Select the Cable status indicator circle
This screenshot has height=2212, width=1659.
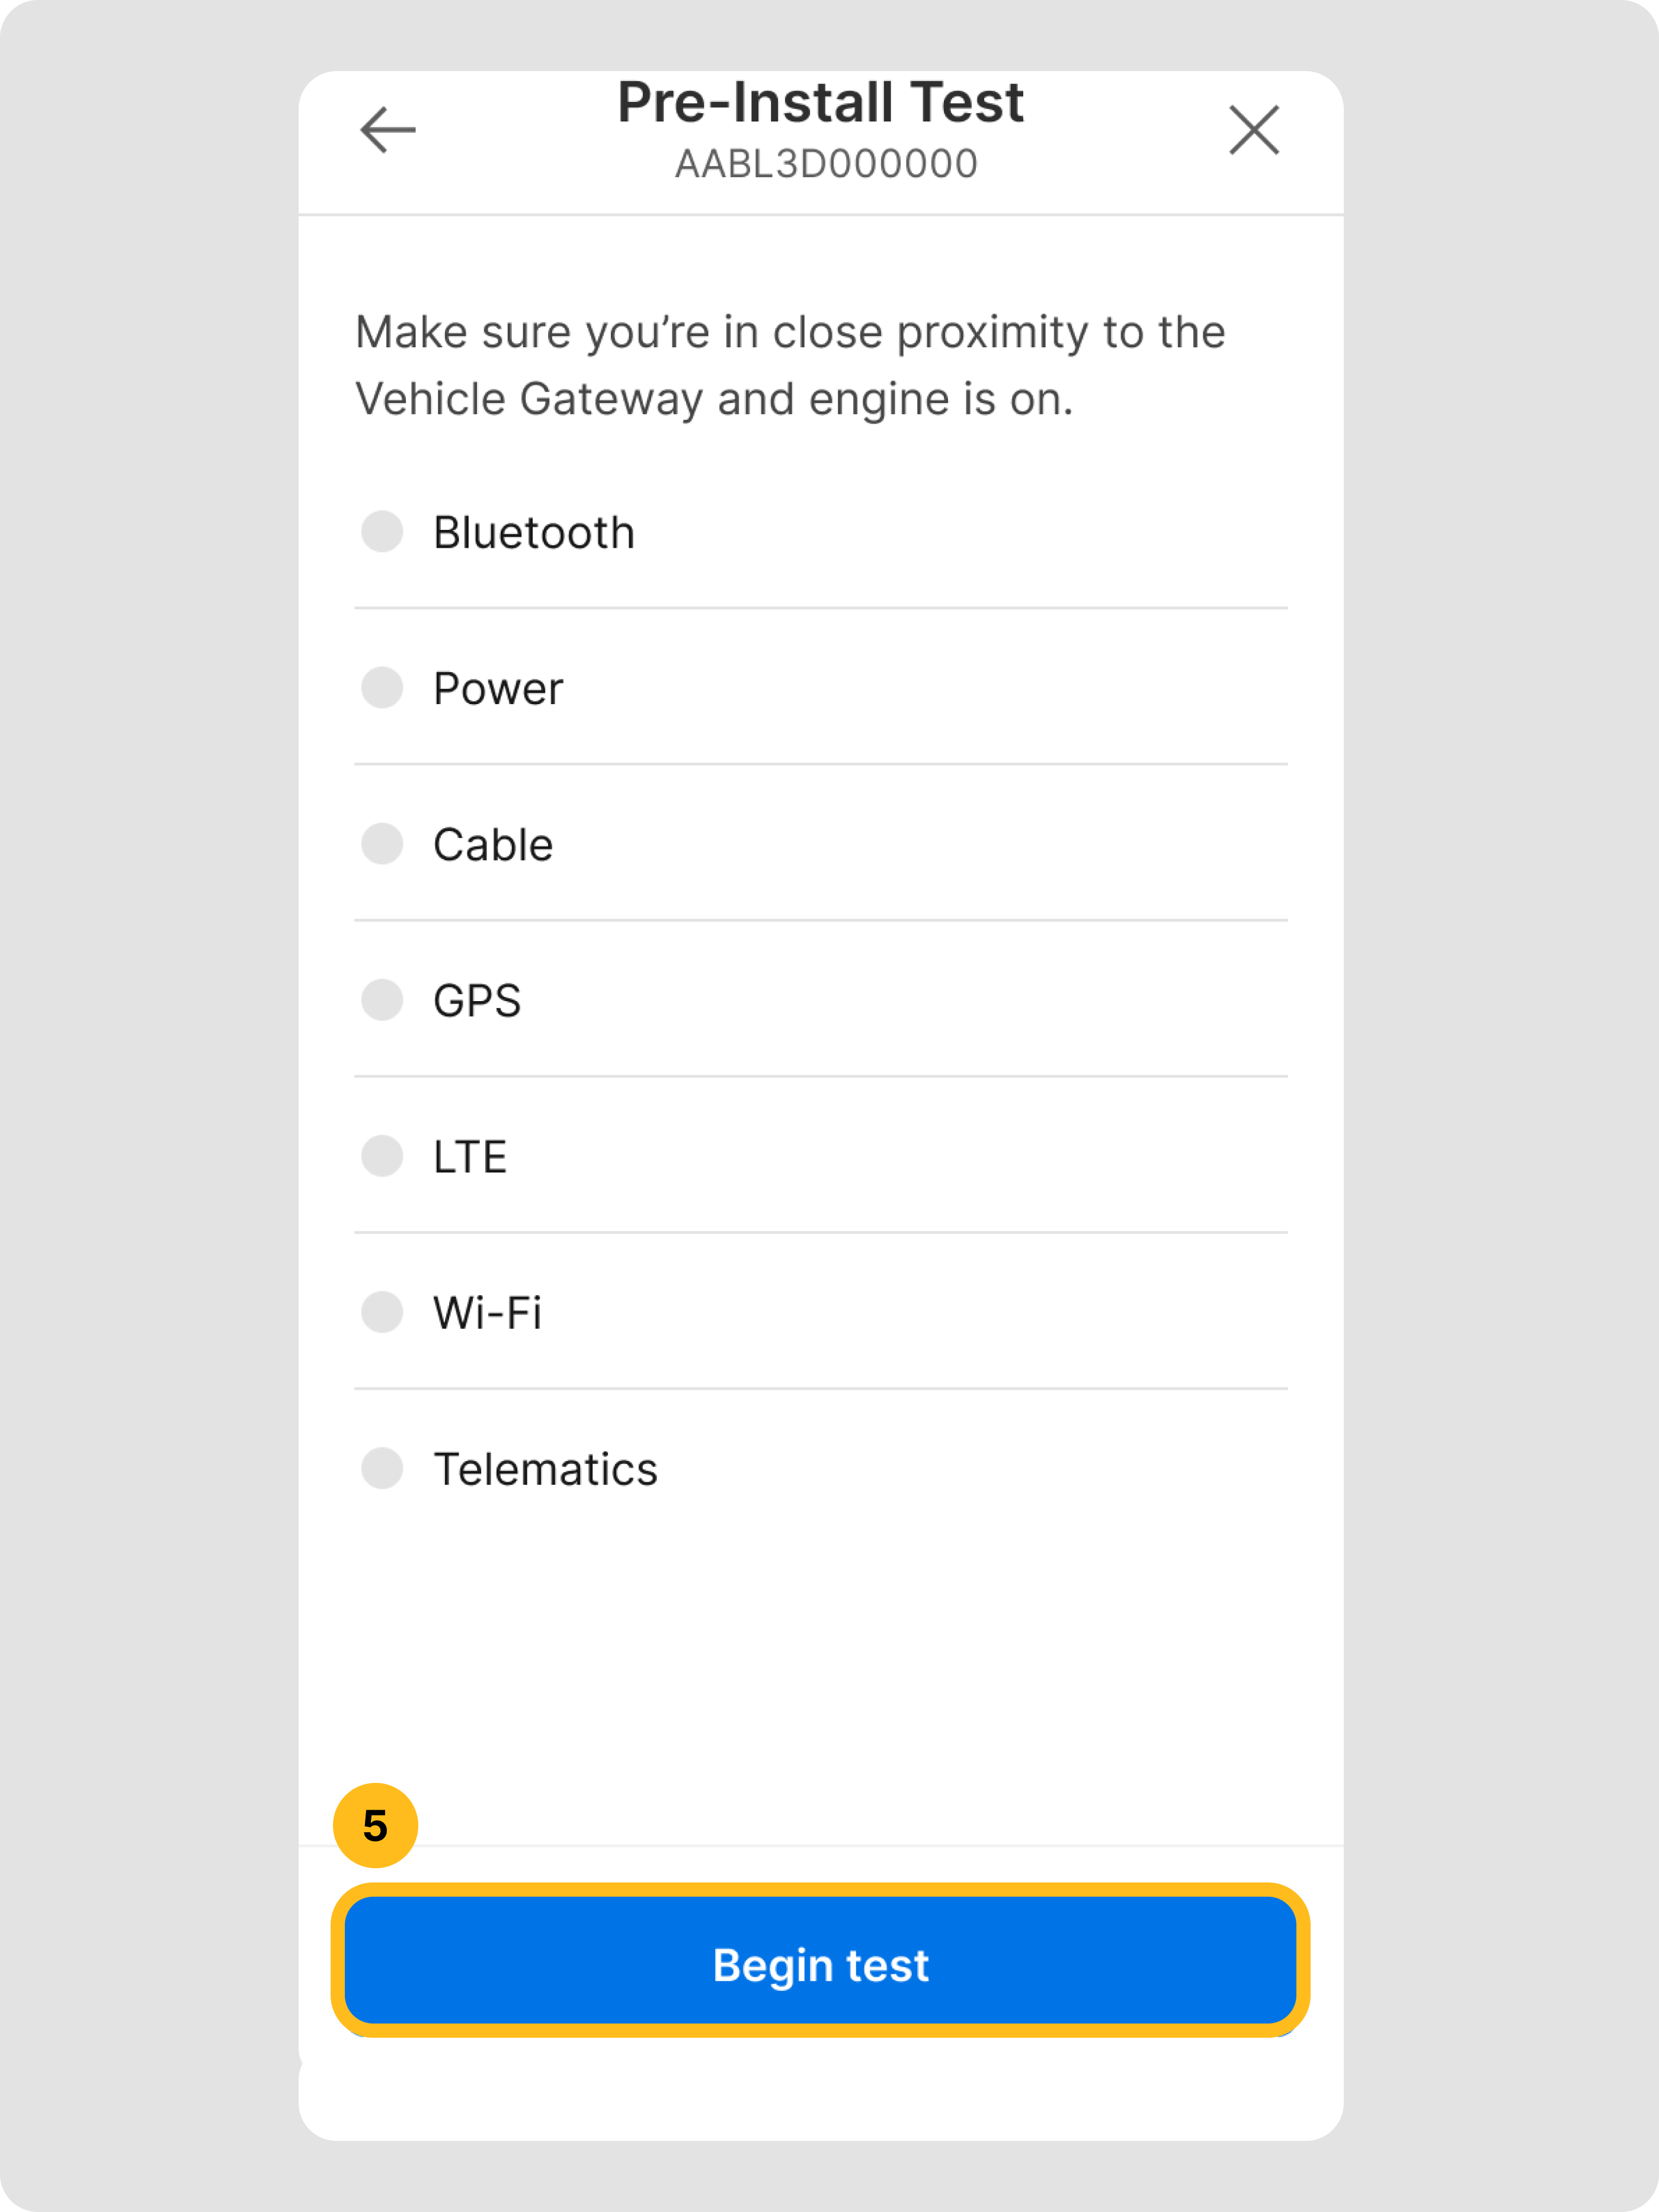[x=382, y=844]
